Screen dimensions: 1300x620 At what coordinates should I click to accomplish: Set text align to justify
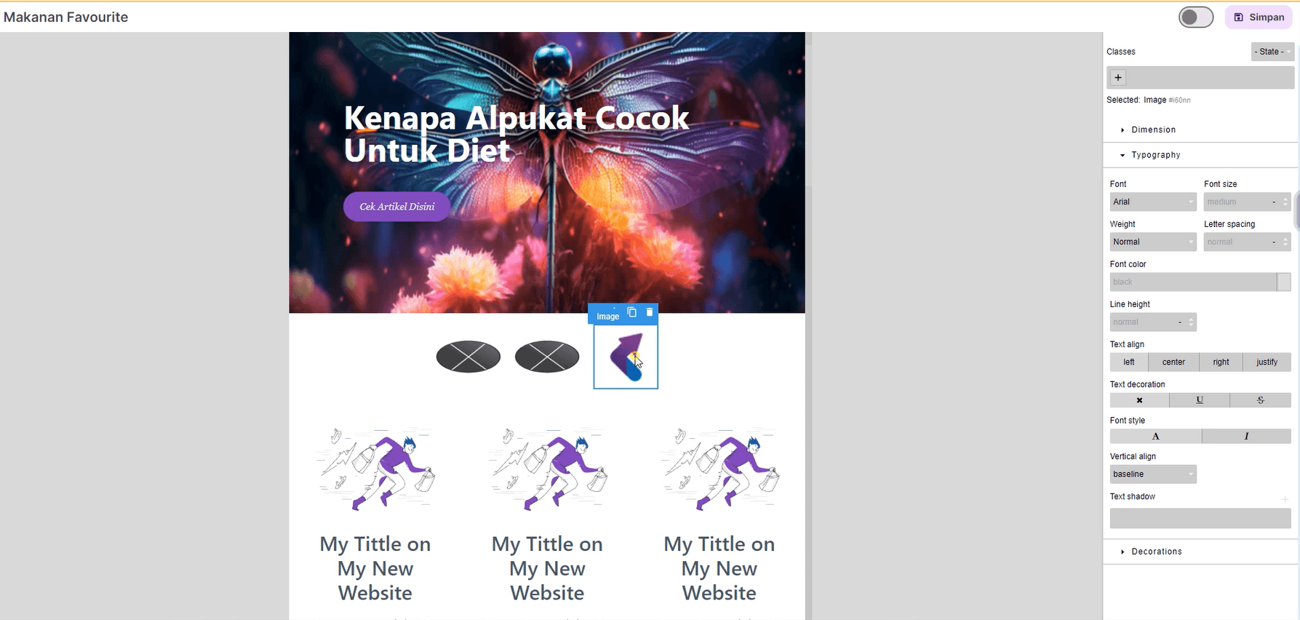1267,362
